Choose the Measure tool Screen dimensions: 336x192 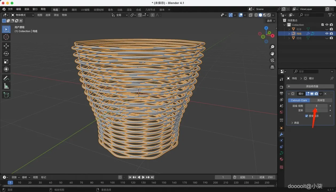[6, 86]
